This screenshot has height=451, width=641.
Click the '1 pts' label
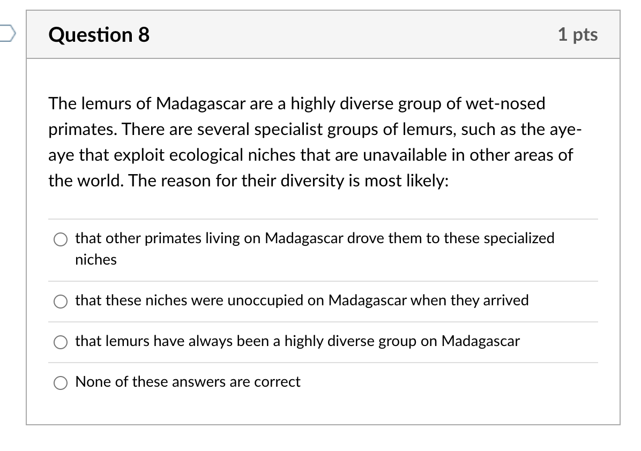[579, 34]
